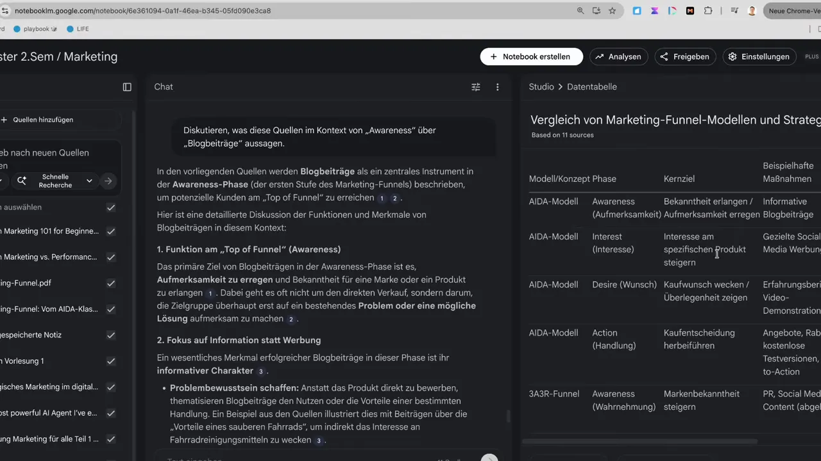Deselect the ing-Funnel.pdf source
821x461 pixels.
coord(110,283)
